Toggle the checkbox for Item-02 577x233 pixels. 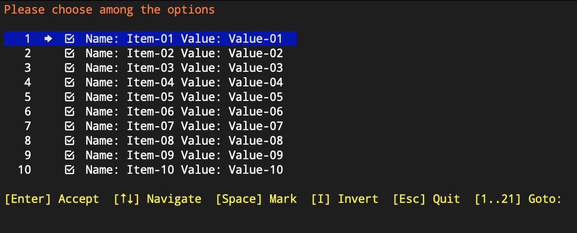click(70, 53)
